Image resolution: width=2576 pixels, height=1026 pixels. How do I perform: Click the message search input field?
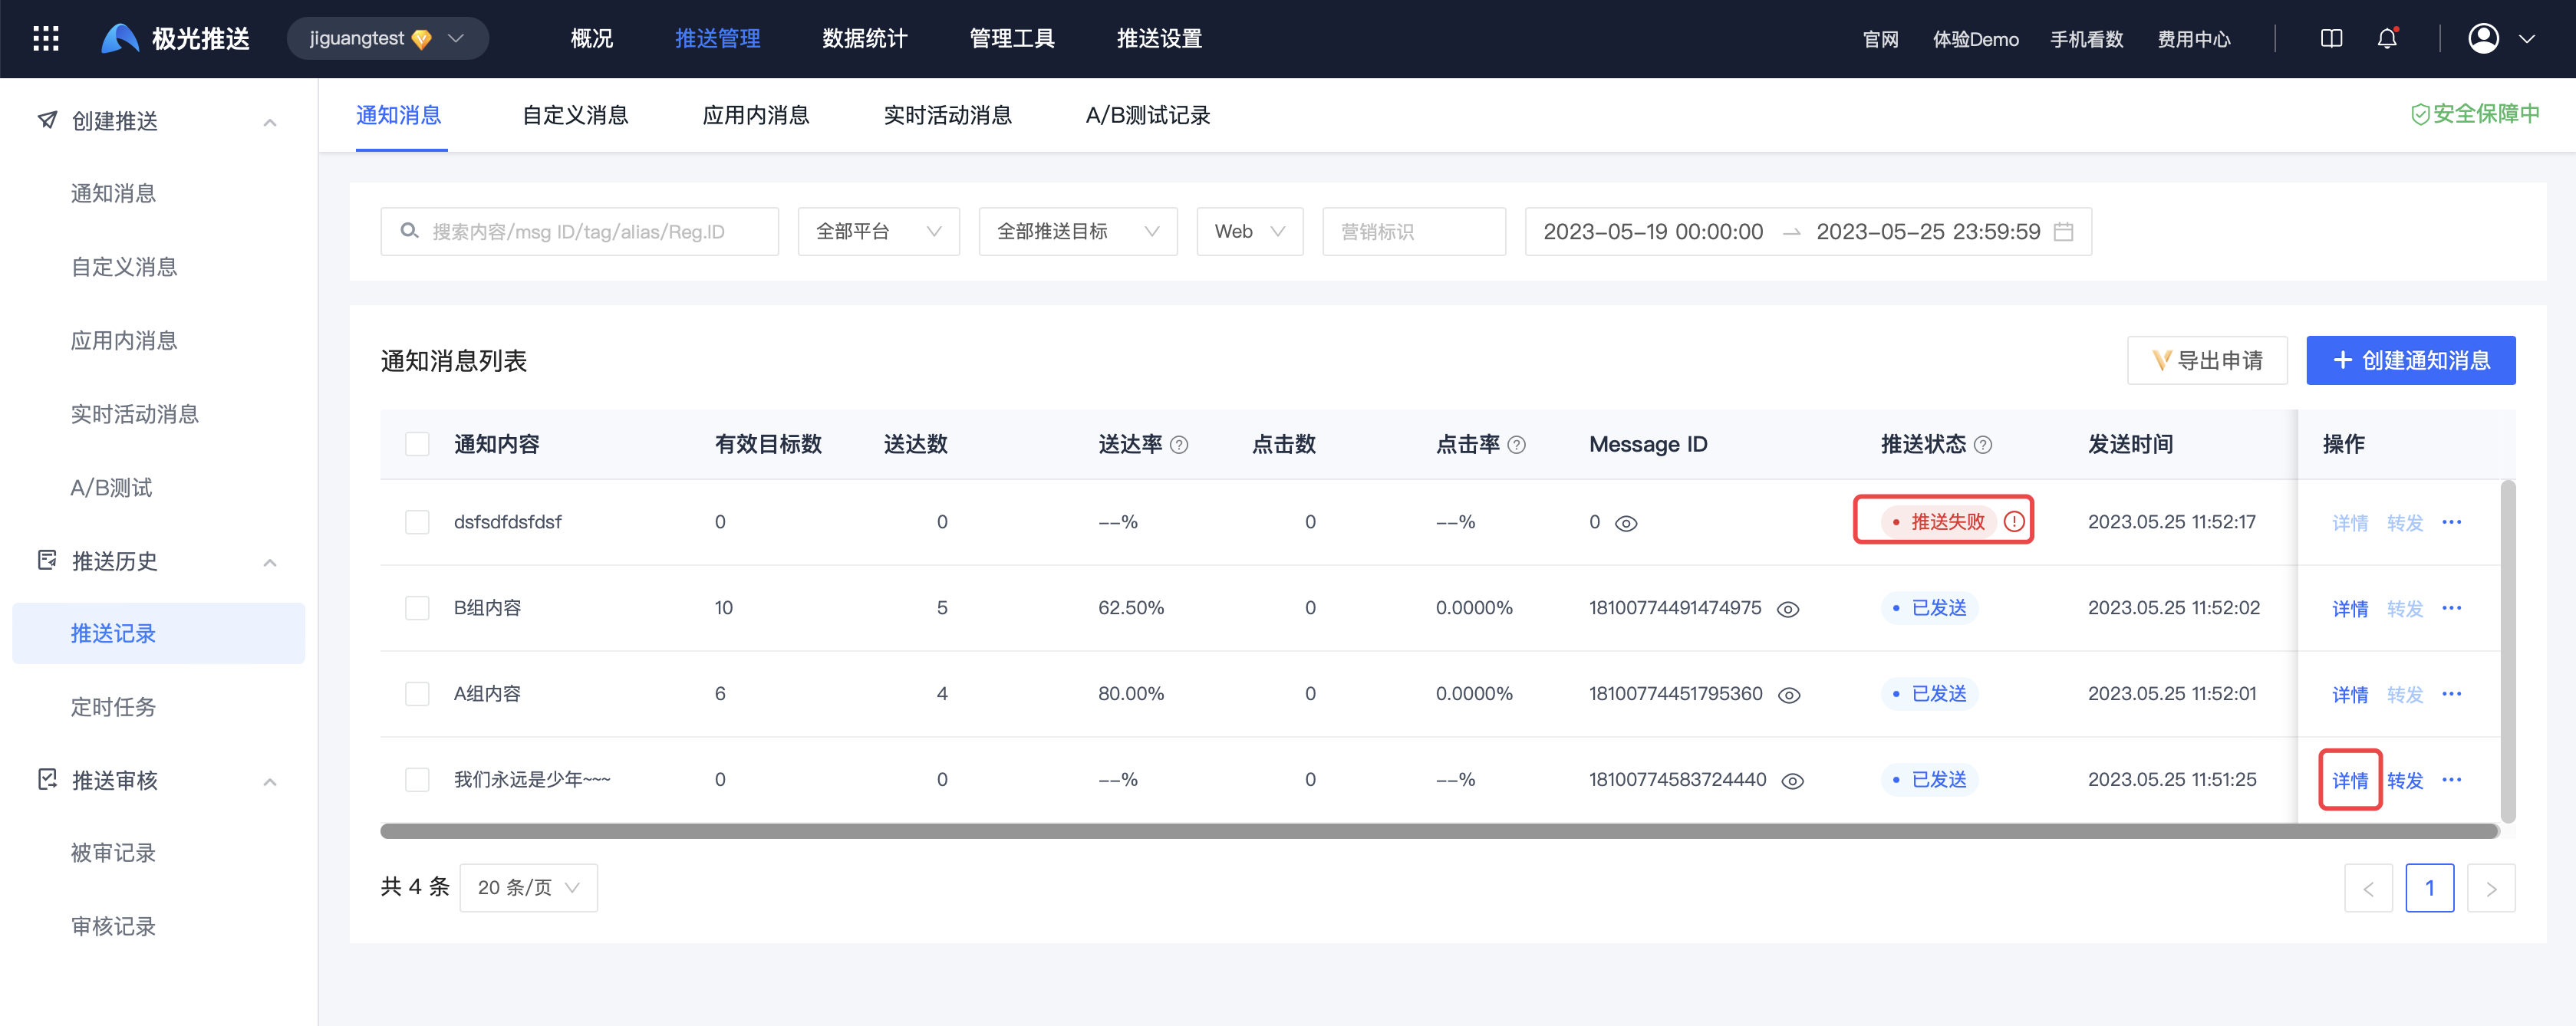click(580, 232)
